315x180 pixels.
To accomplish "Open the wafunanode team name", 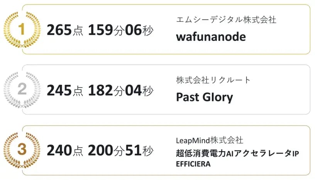I will coord(211,37).
